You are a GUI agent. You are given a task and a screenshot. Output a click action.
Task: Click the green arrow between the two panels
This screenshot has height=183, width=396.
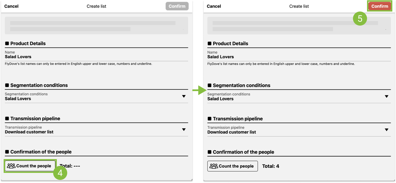coord(200,90)
